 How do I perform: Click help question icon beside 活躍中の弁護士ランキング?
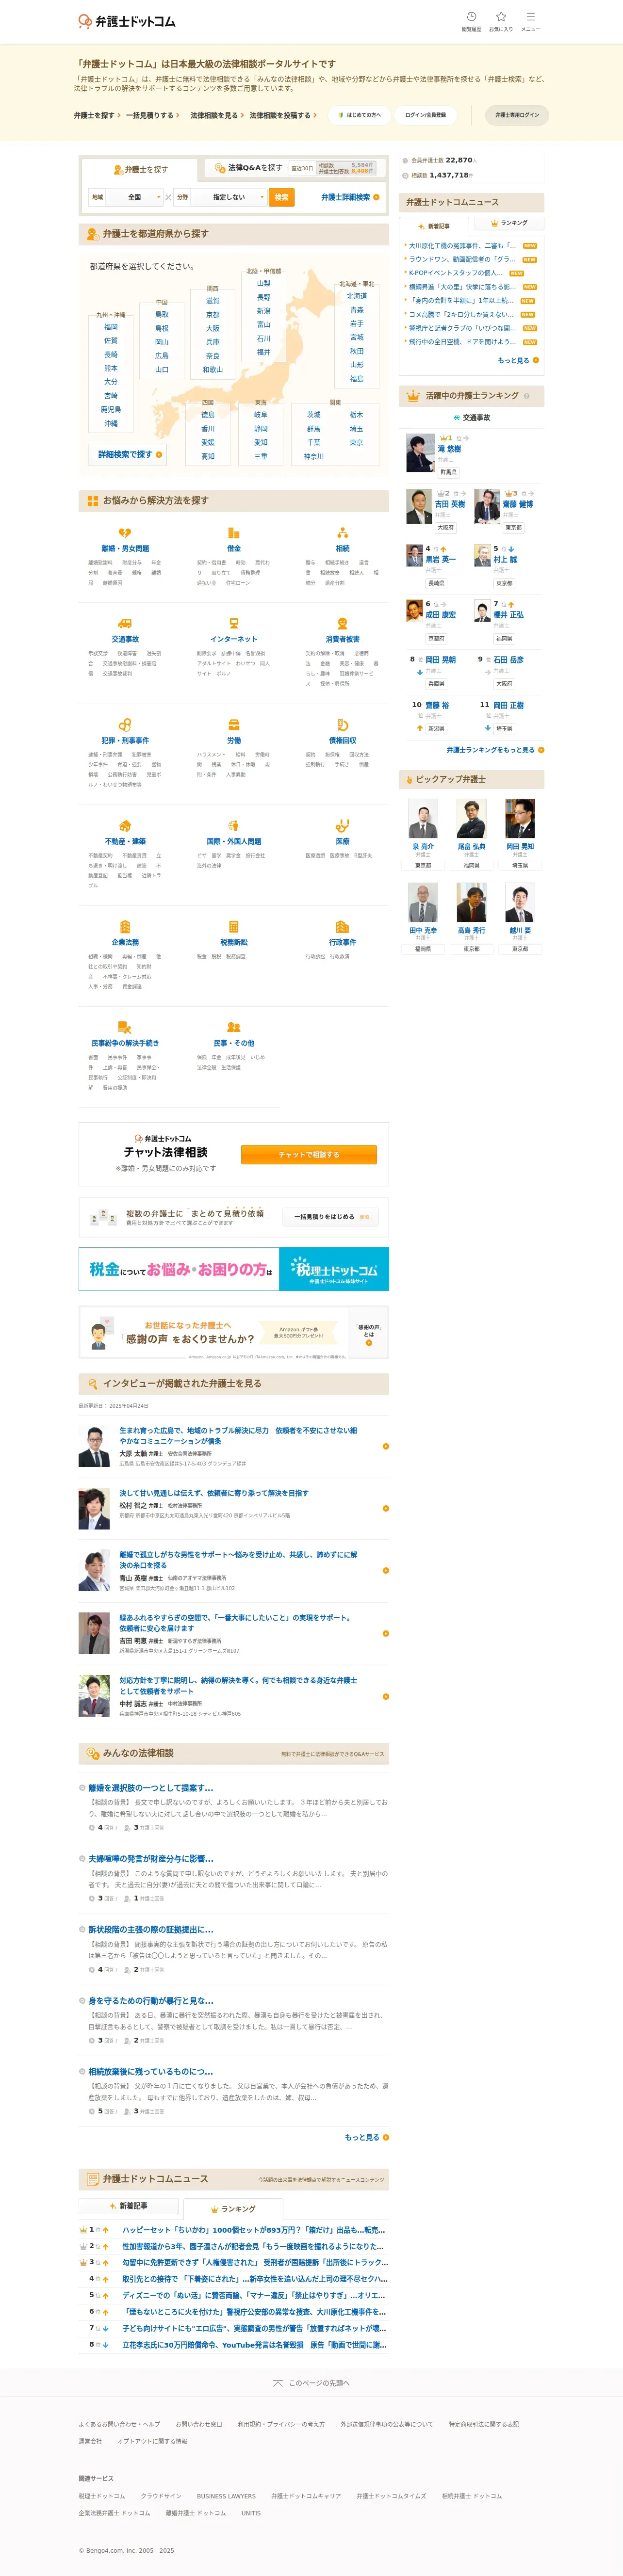click(x=526, y=395)
